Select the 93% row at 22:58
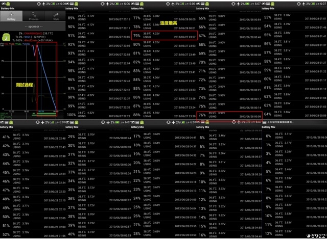Image resolution: width=327 pixels, height=240 pixels. (98, 53)
